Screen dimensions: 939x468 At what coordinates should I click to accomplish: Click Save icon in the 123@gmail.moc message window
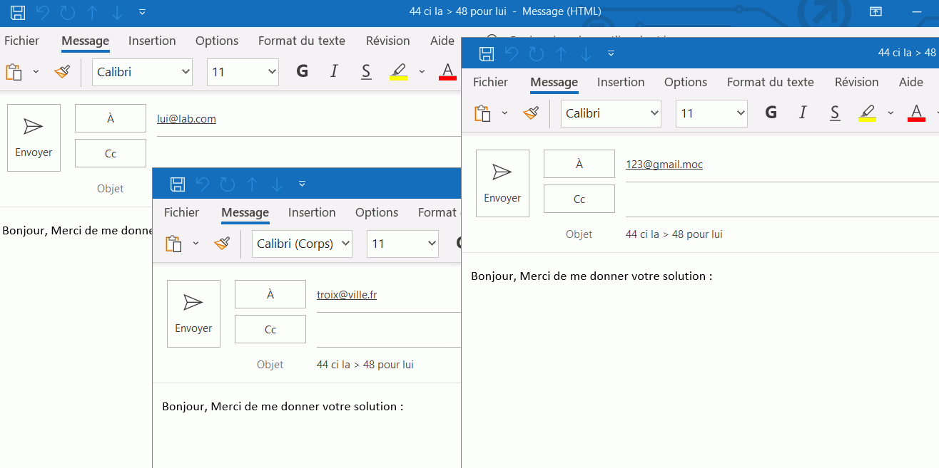[x=487, y=53]
